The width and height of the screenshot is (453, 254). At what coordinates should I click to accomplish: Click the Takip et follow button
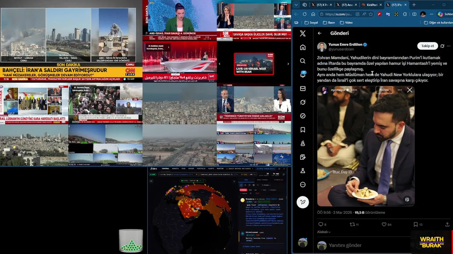[428, 46]
